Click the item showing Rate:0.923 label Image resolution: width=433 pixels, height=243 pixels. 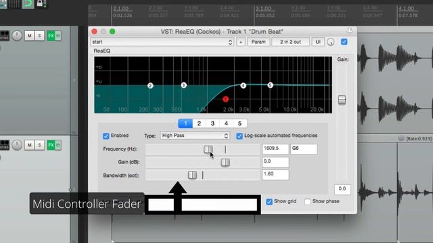click(419, 138)
